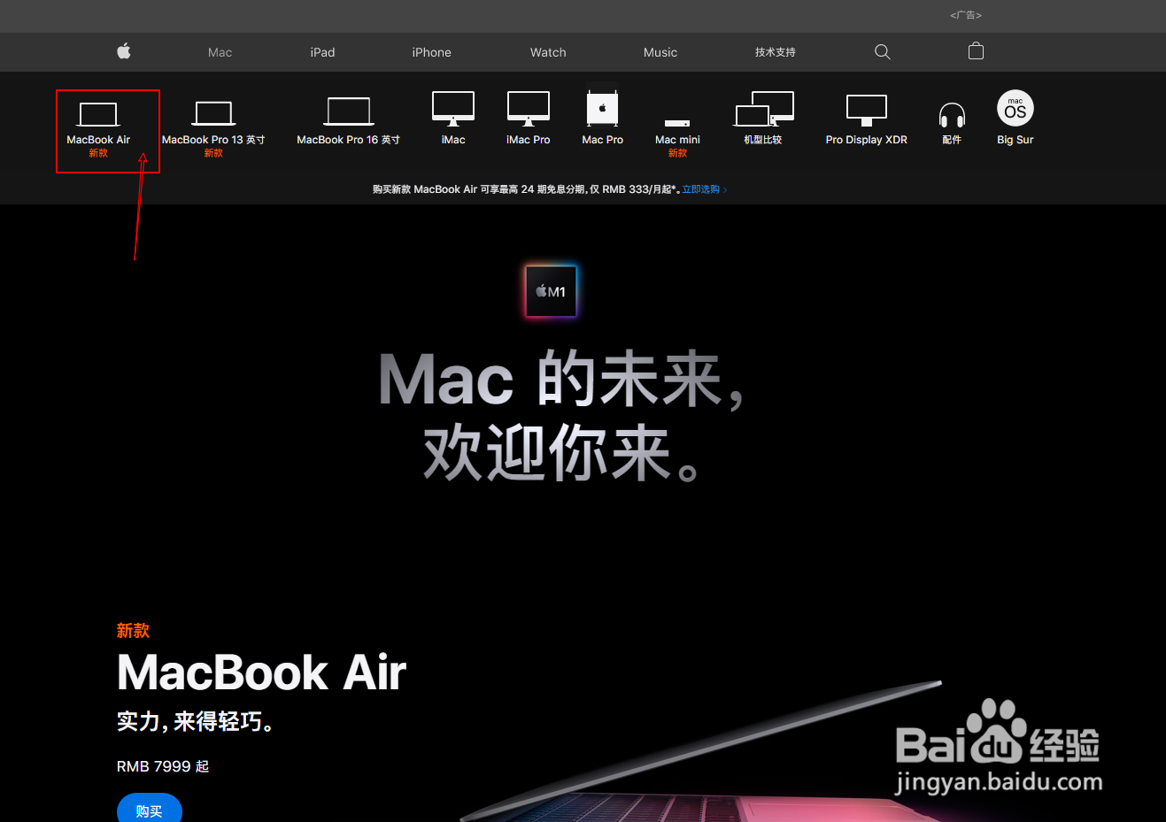Image resolution: width=1166 pixels, height=822 pixels.
Task: Click the <广告> label at top
Action: click(x=966, y=15)
